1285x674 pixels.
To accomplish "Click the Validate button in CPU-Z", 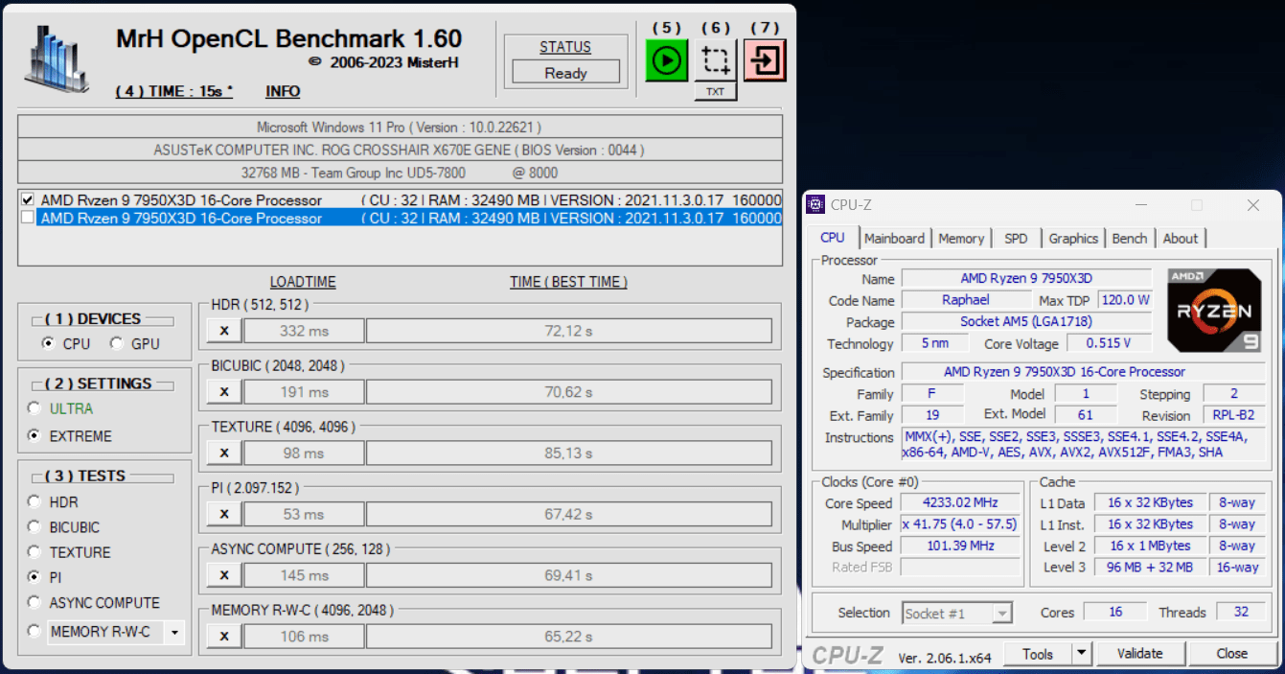I will 1139,654.
